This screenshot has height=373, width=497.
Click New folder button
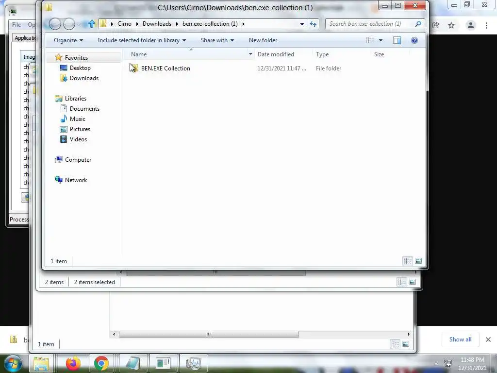click(263, 40)
